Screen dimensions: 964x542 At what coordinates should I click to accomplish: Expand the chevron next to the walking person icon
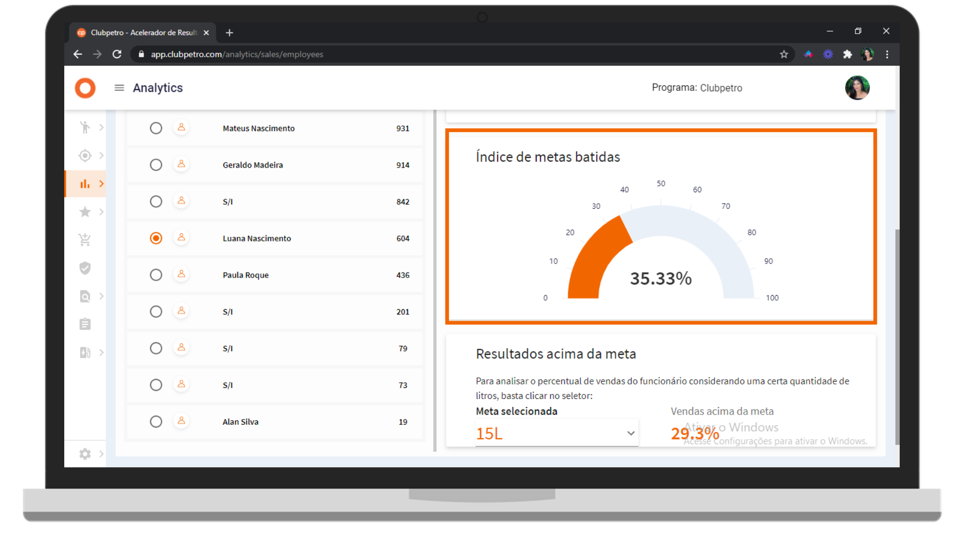(101, 127)
